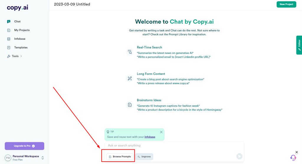302x164 pixels.
Task: Click the send message arrow button
Action: click(x=239, y=156)
